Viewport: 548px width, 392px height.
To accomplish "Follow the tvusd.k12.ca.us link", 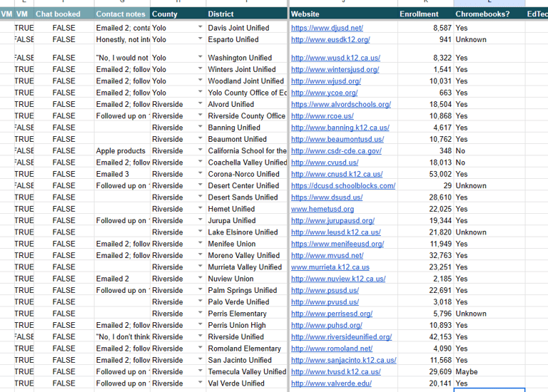I will 336,372.
